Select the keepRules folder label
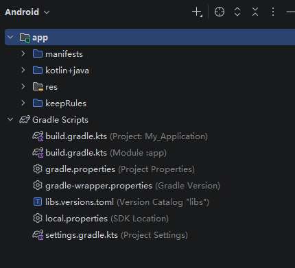The height and width of the screenshot is (268, 295). (x=66, y=103)
